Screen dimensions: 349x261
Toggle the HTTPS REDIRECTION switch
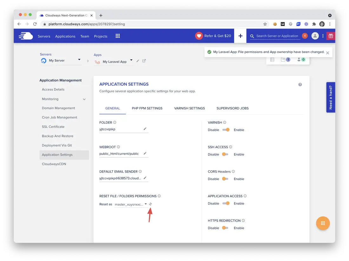point(225,228)
